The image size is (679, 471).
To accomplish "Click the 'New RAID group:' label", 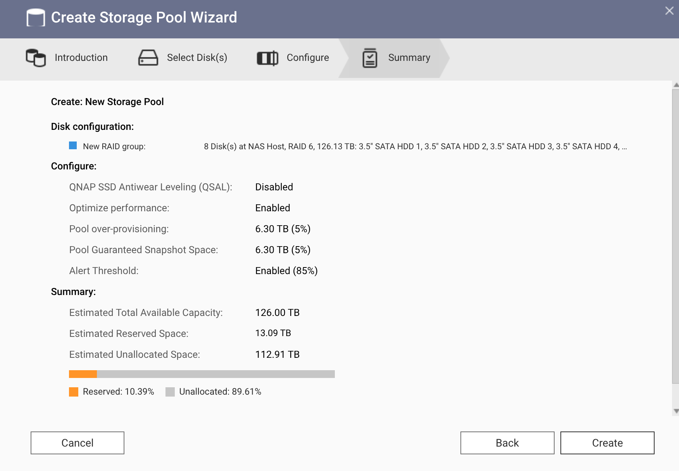I will click(114, 147).
